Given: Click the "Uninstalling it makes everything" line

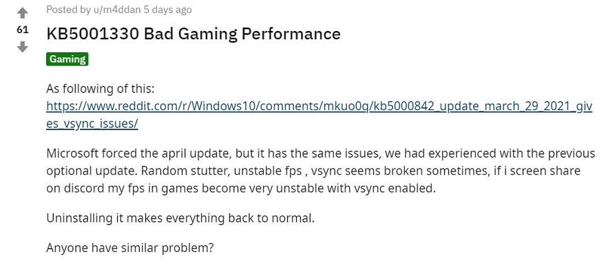Looking at the screenshot, I should pos(180,218).
